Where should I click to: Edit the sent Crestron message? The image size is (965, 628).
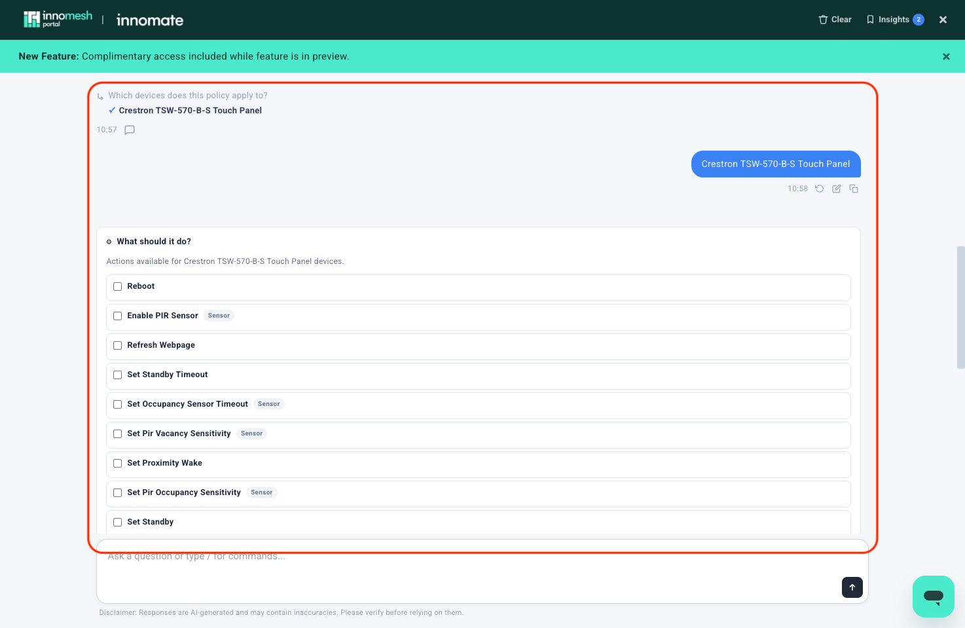pos(837,189)
